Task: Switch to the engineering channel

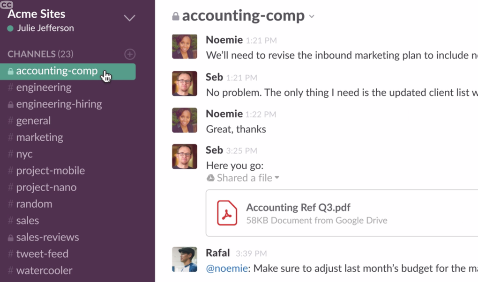Action: click(x=44, y=87)
